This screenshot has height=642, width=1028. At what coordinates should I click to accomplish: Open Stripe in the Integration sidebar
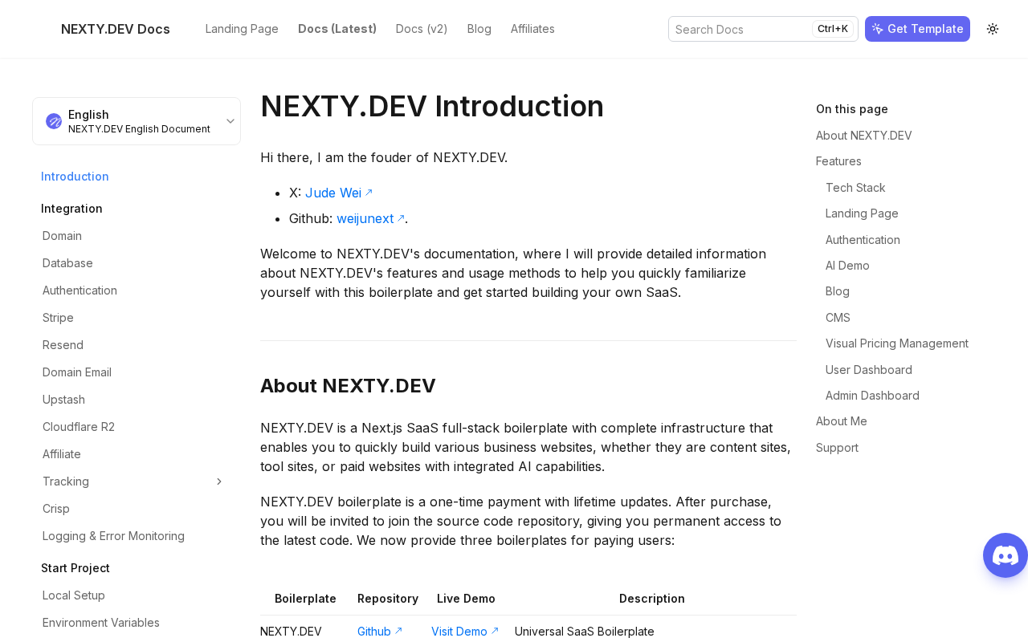[x=58, y=318]
